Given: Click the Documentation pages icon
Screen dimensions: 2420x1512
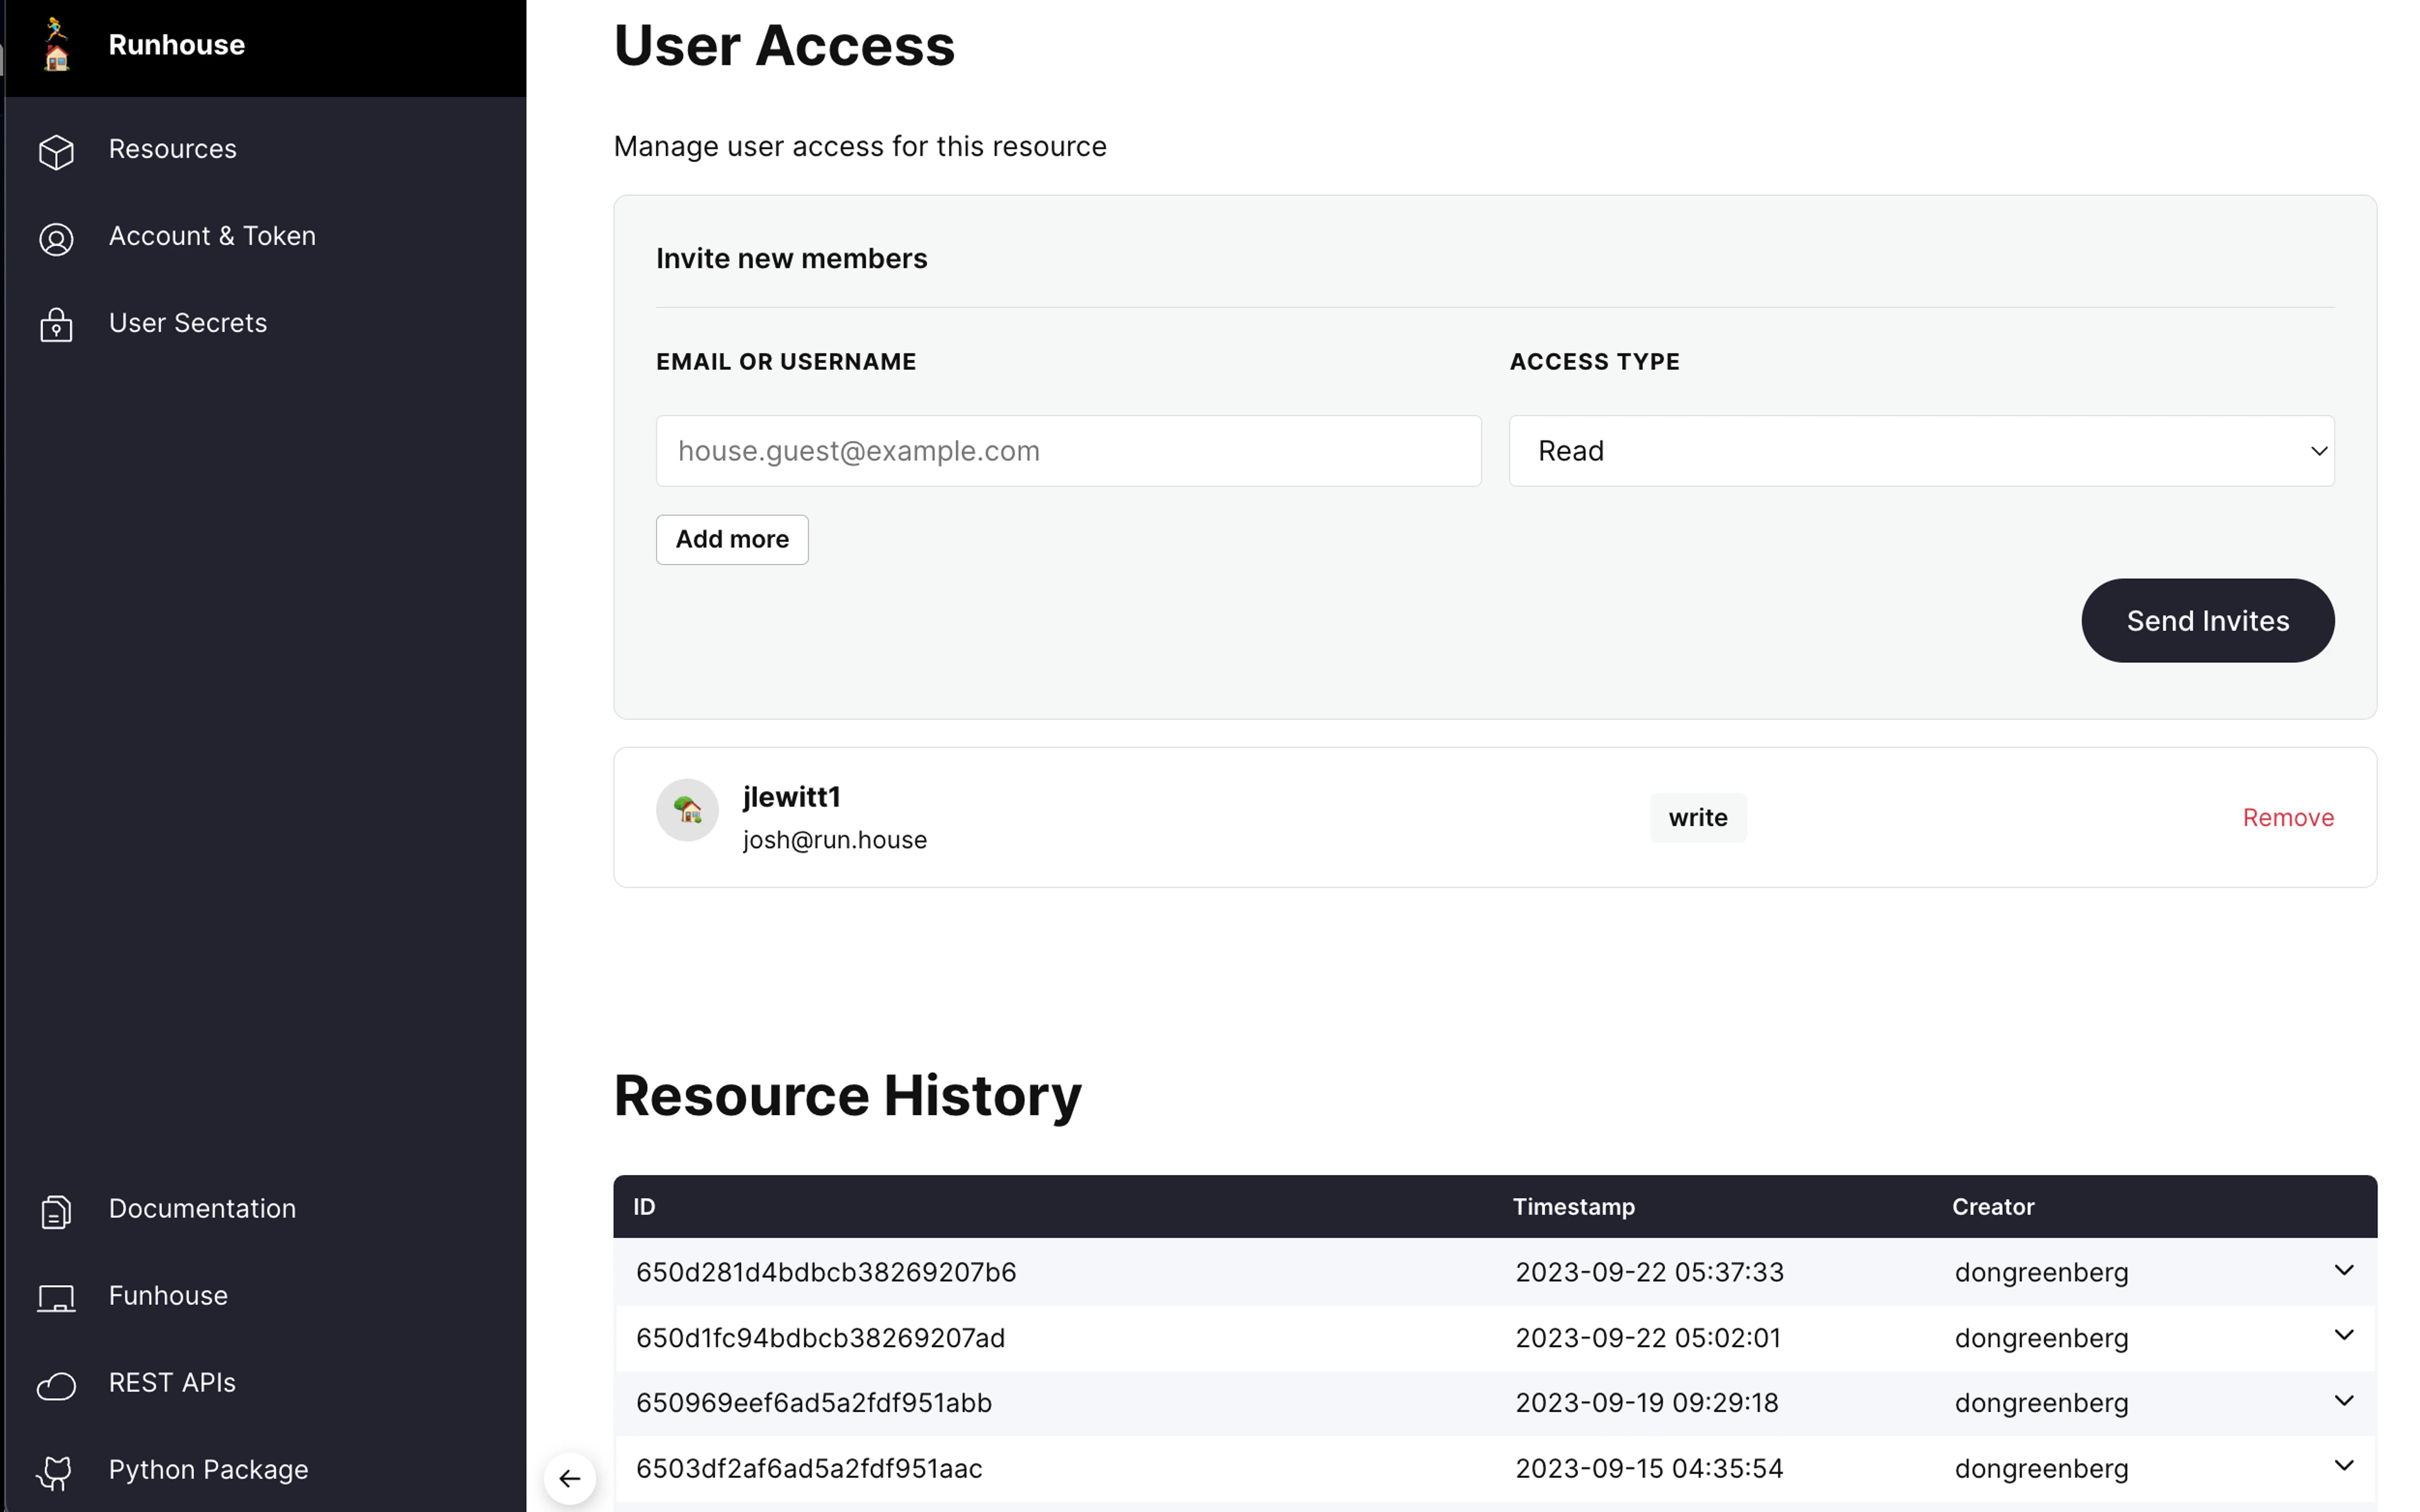Looking at the screenshot, I should coord(56,1210).
